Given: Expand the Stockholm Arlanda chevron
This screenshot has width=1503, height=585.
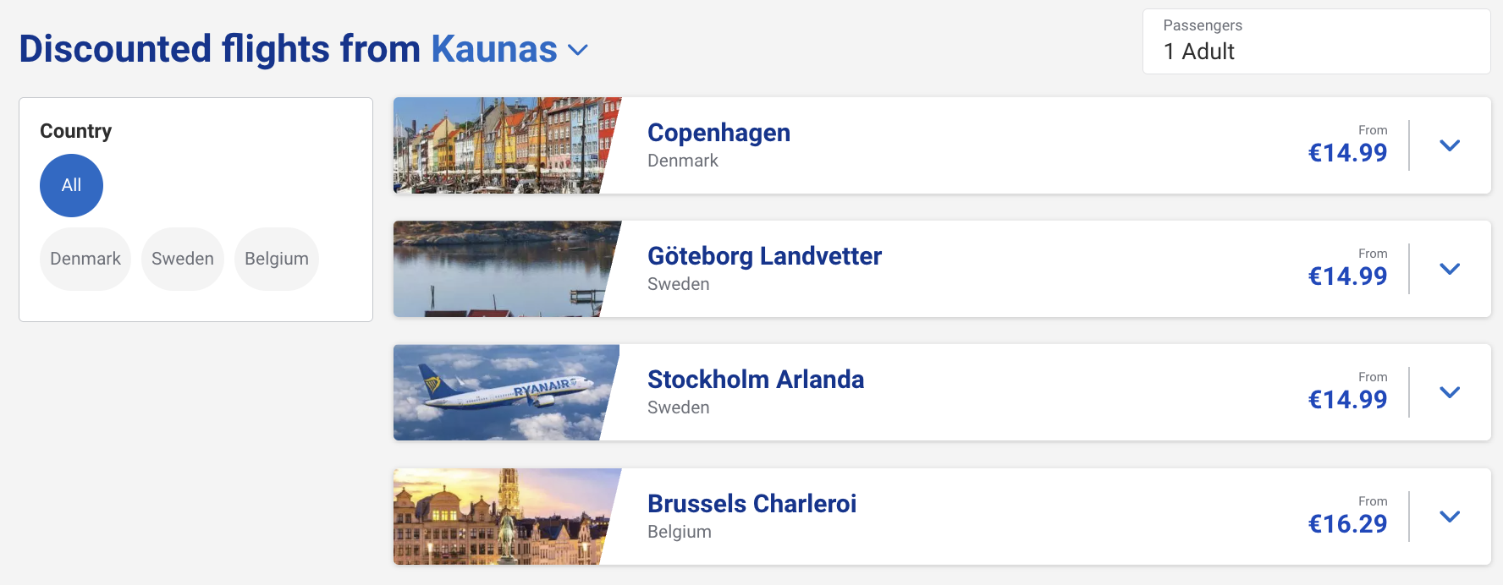Looking at the screenshot, I should [1450, 392].
